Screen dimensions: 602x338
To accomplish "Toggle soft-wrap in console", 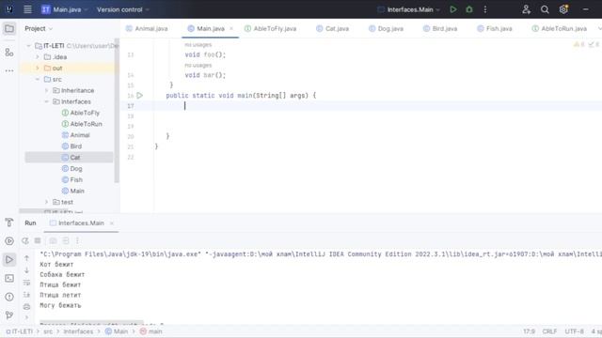I will tap(26, 283).
